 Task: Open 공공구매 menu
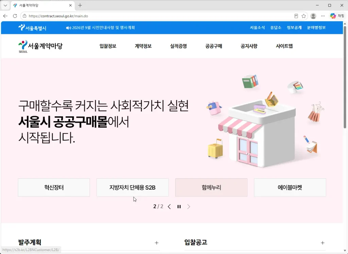coord(214,46)
